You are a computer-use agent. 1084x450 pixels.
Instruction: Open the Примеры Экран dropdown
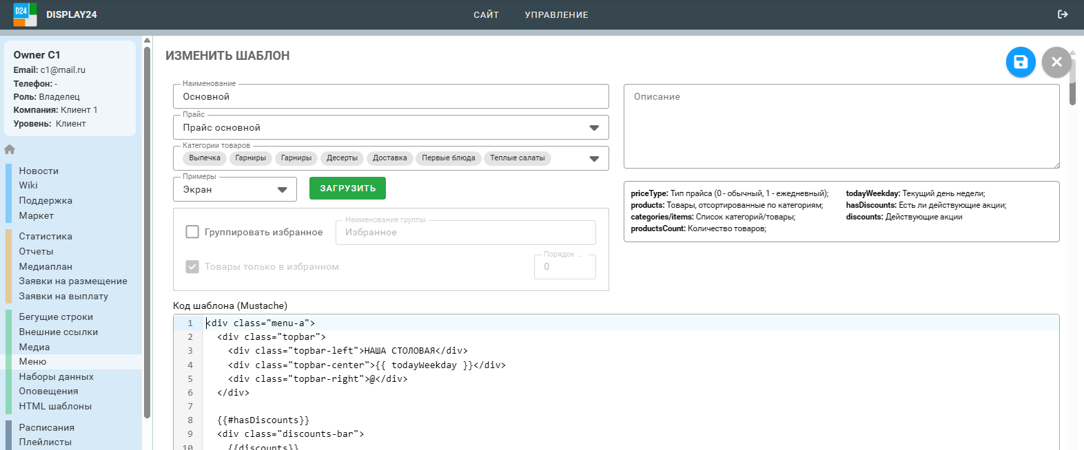[x=282, y=190]
